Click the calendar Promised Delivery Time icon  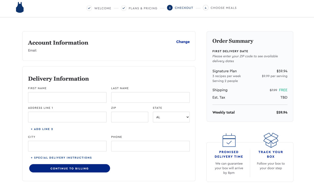tap(229, 140)
